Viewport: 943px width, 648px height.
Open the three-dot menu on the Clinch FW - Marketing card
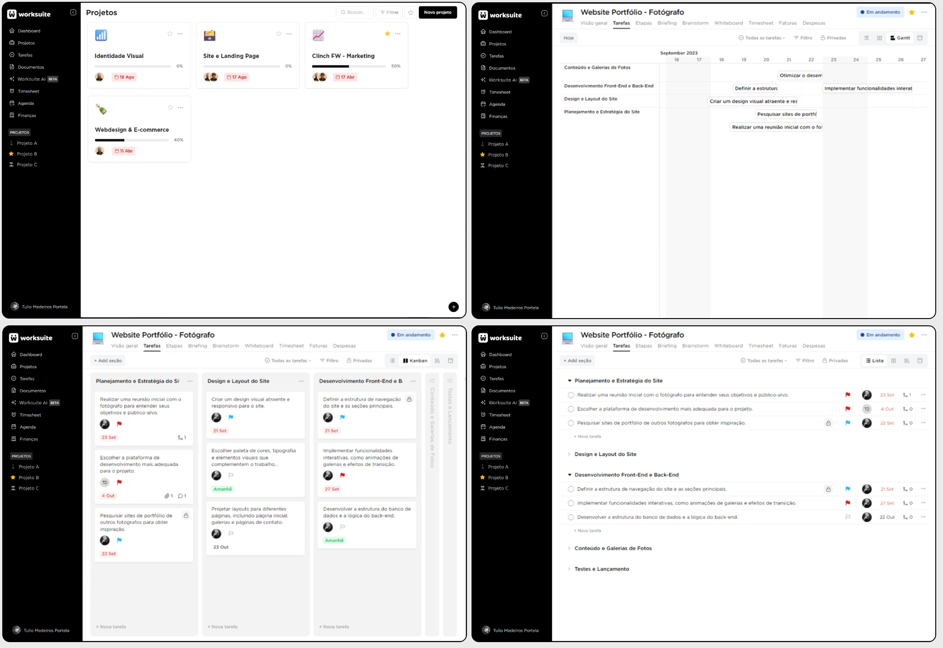click(398, 34)
